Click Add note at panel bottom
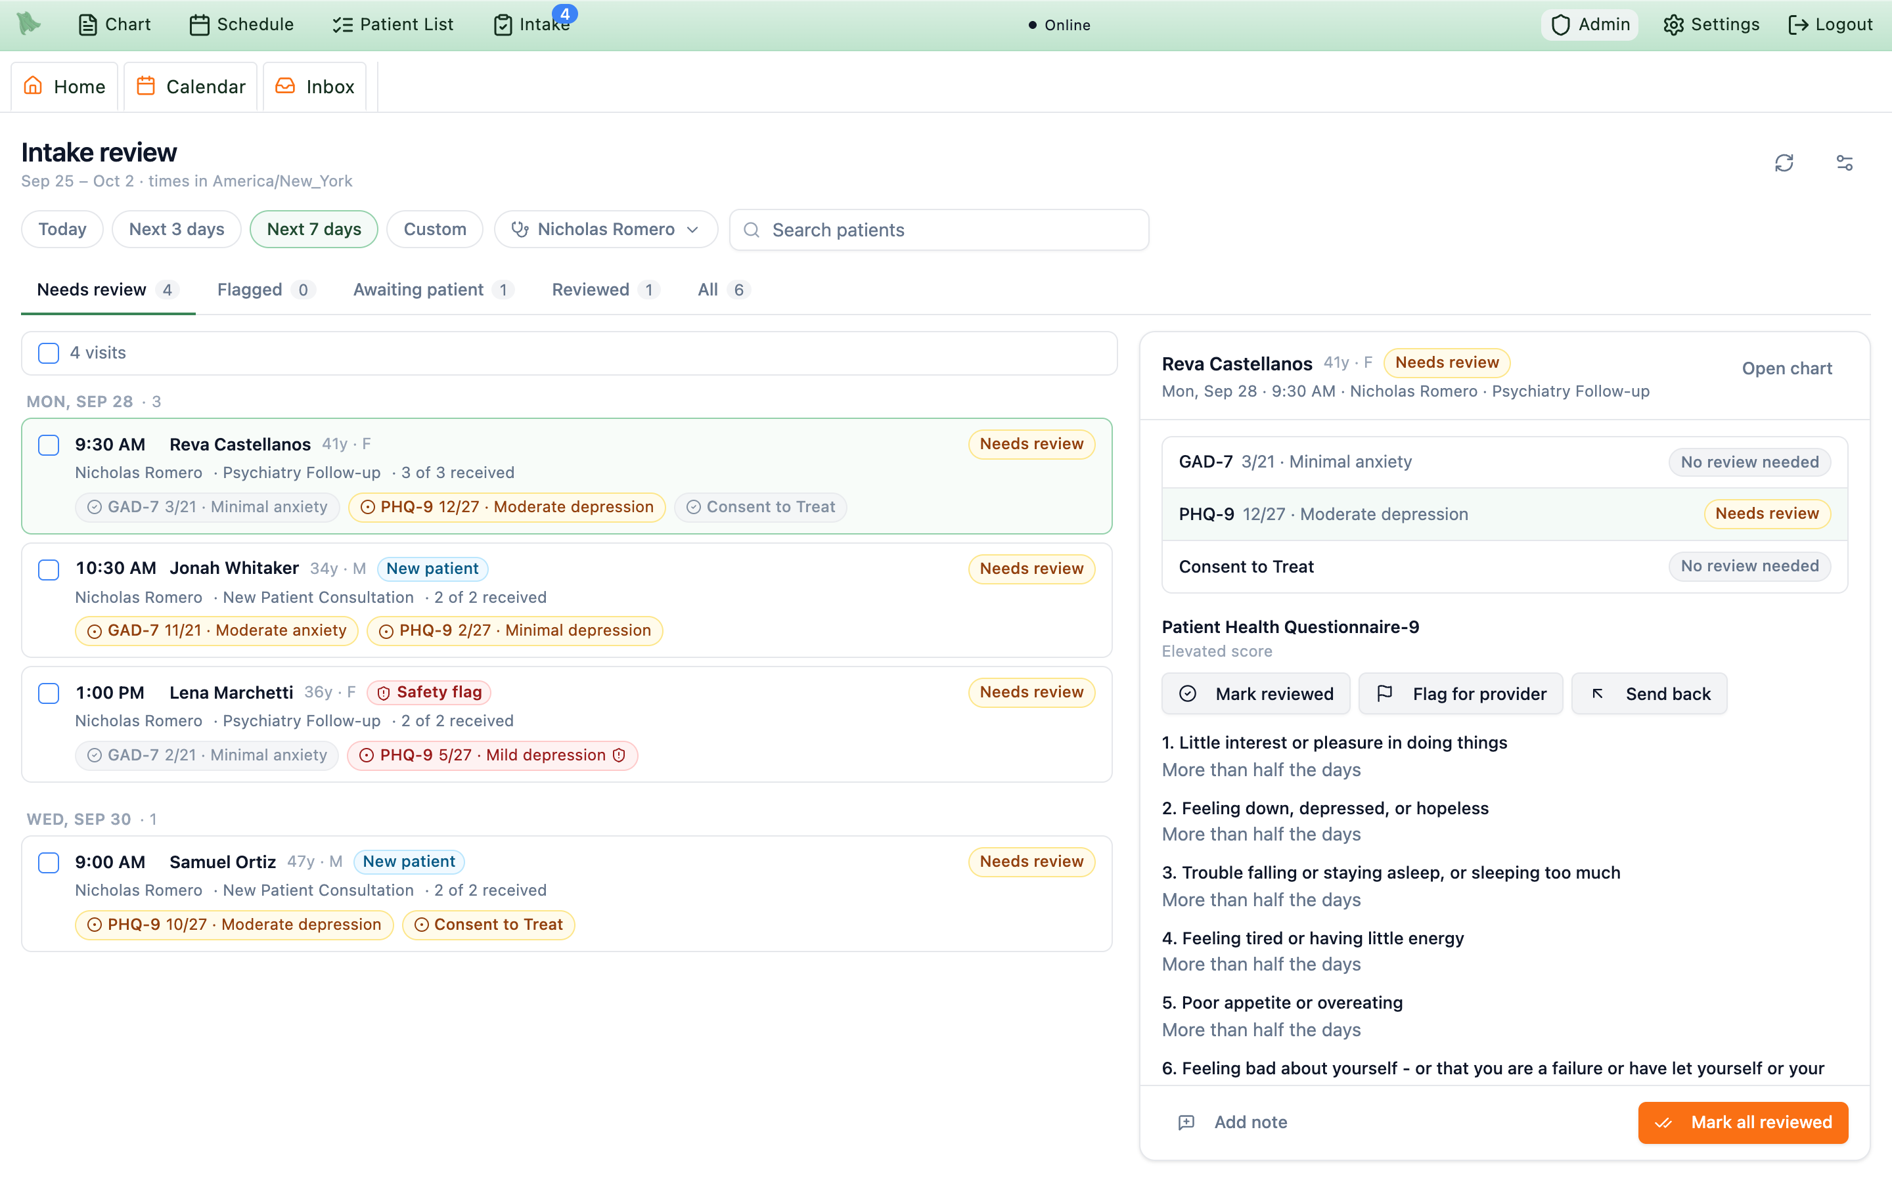Viewport: 1892px width, 1182px height. pyautogui.click(x=1233, y=1122)
